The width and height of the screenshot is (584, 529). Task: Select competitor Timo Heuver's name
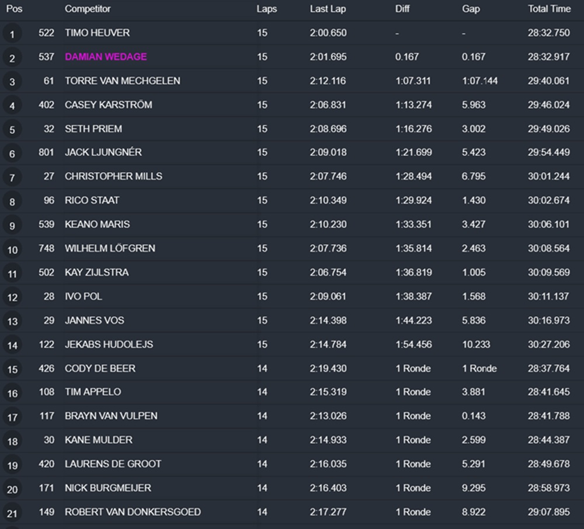pyautogui.click(x=97, y=33)
